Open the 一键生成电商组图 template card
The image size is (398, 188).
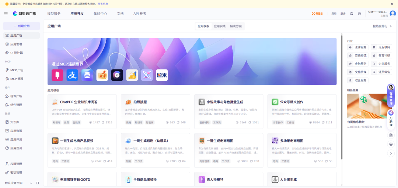pos(229,150)
